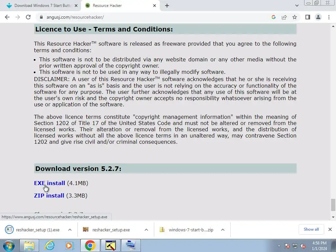The width and height of the screenshot is (336, 252).
Task: Click the browser forward arrow
Action: coord(18,17)
